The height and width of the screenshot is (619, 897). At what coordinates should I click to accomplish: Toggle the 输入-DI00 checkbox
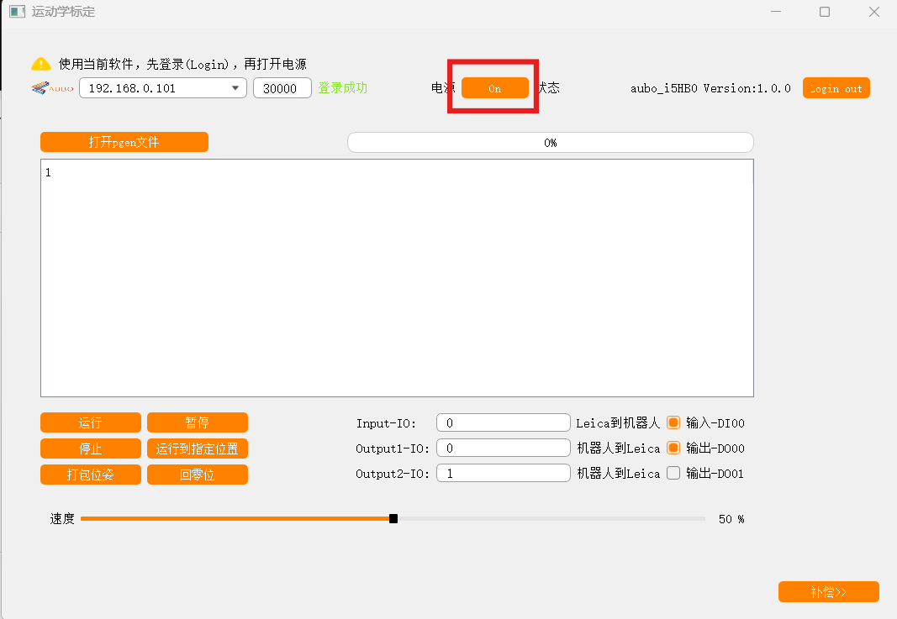click(x=673, y=423)
